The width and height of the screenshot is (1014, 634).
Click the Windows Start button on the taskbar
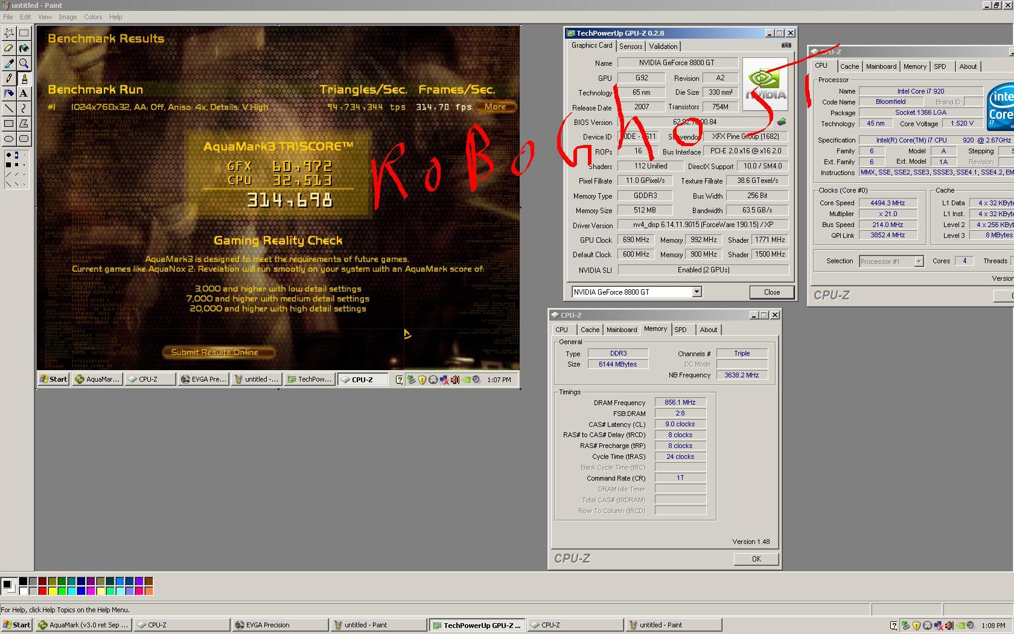coord(17,625)
